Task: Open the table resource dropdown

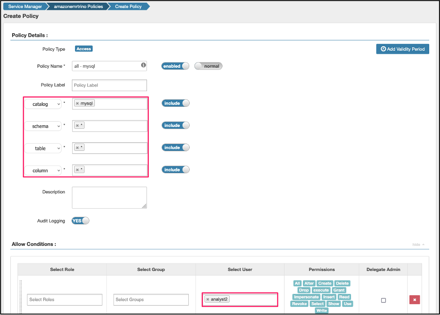Action: pyautogui.click(x=43, y=148)
